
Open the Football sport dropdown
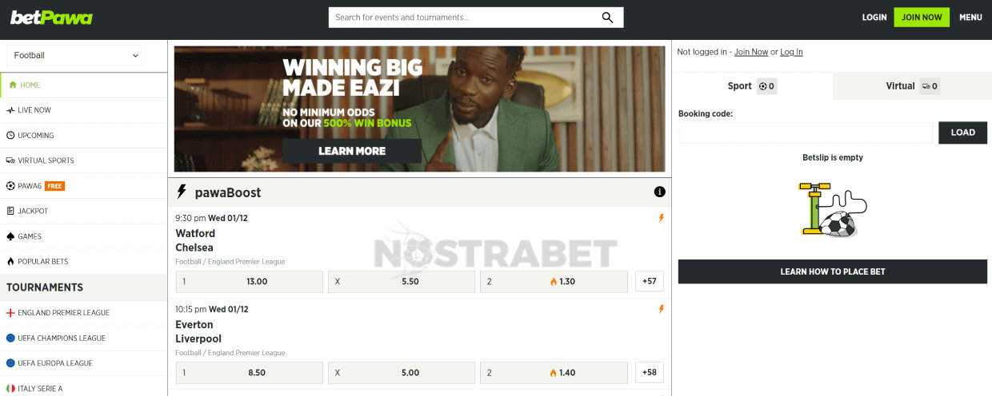point(75,56)
